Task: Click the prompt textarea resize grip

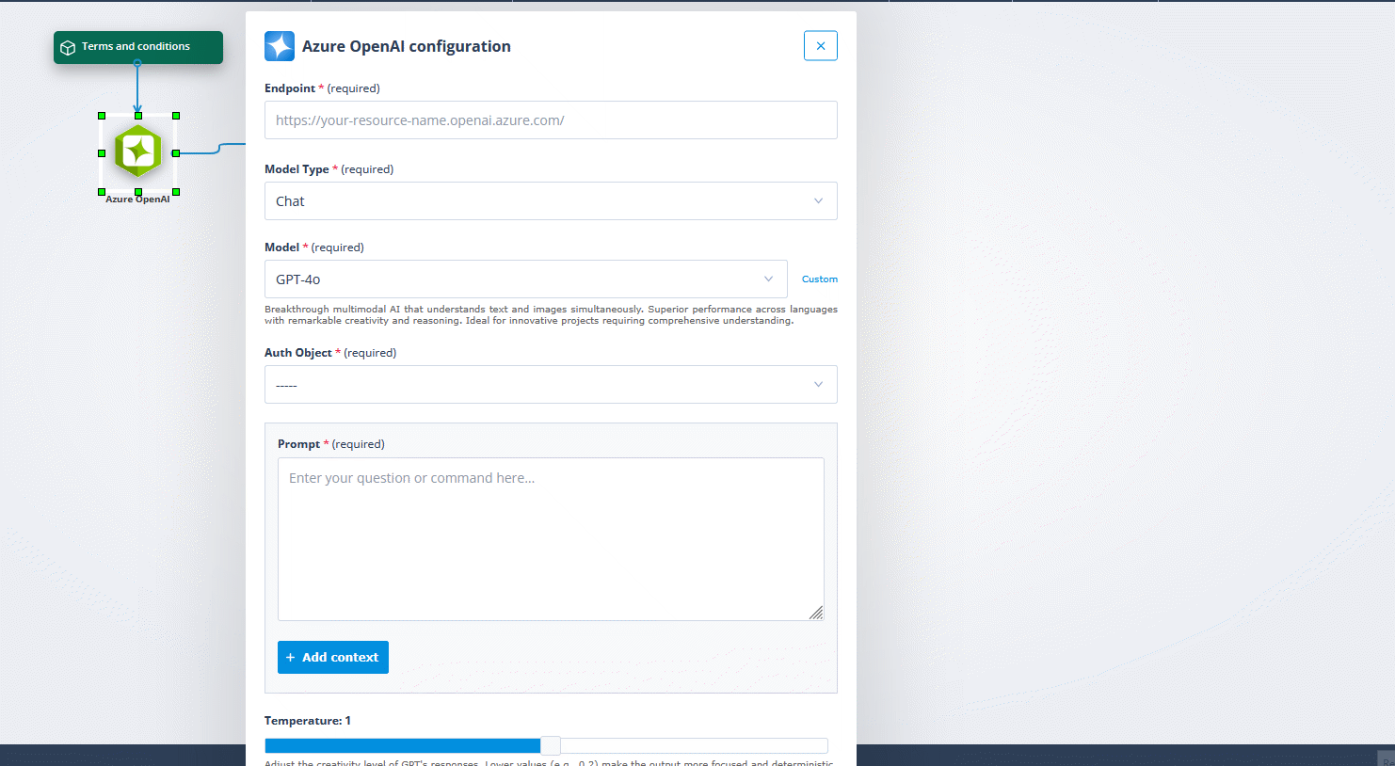Action: 816,613
